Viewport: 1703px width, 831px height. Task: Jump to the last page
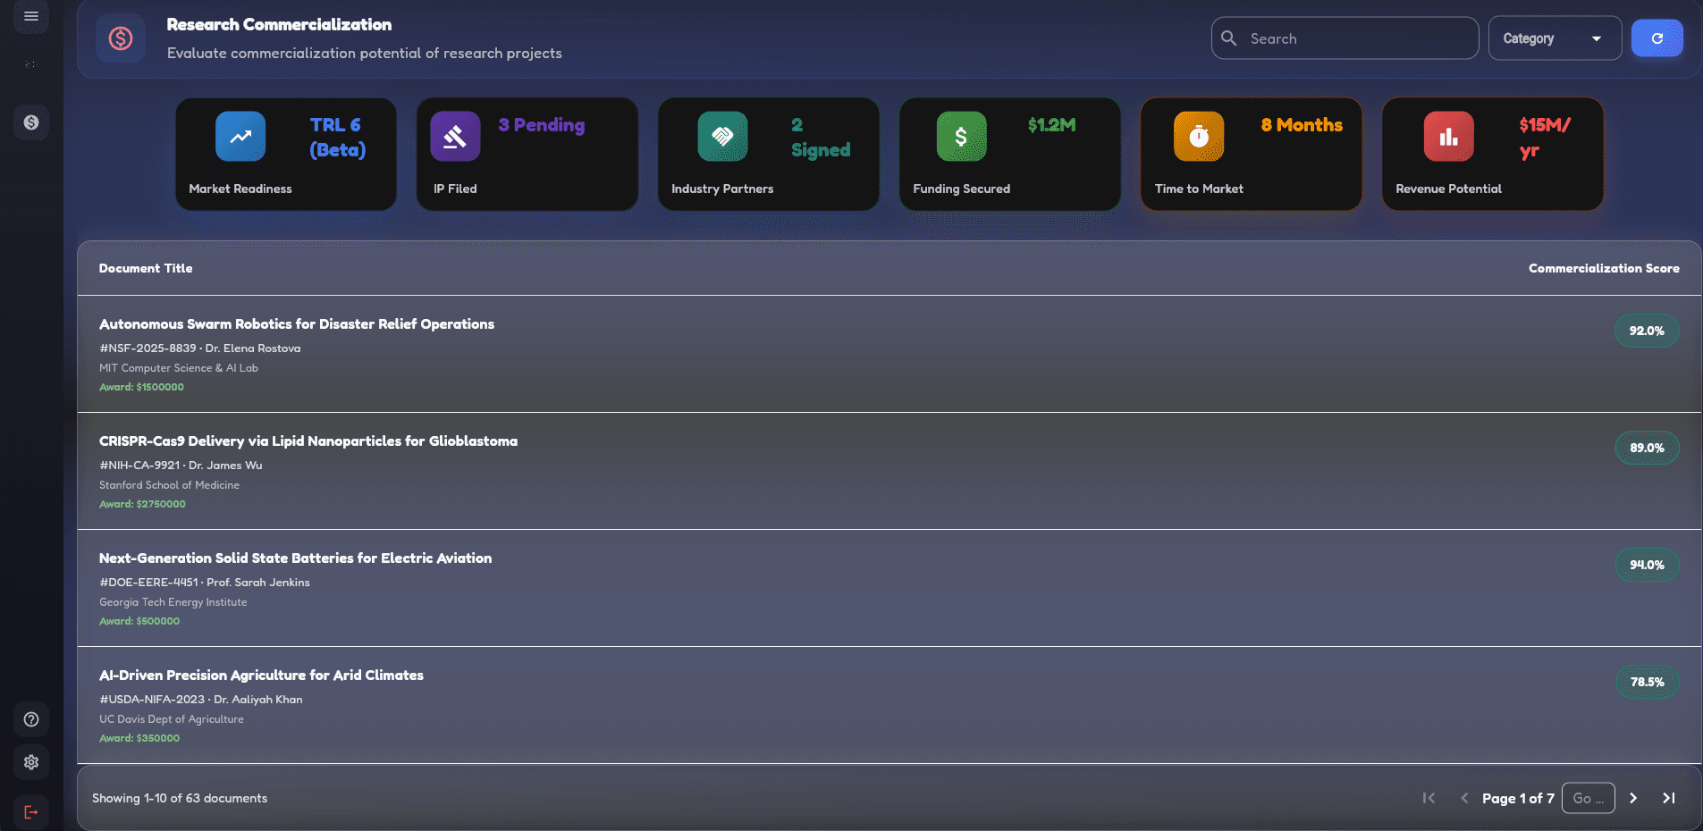[x=1668, y=798]
